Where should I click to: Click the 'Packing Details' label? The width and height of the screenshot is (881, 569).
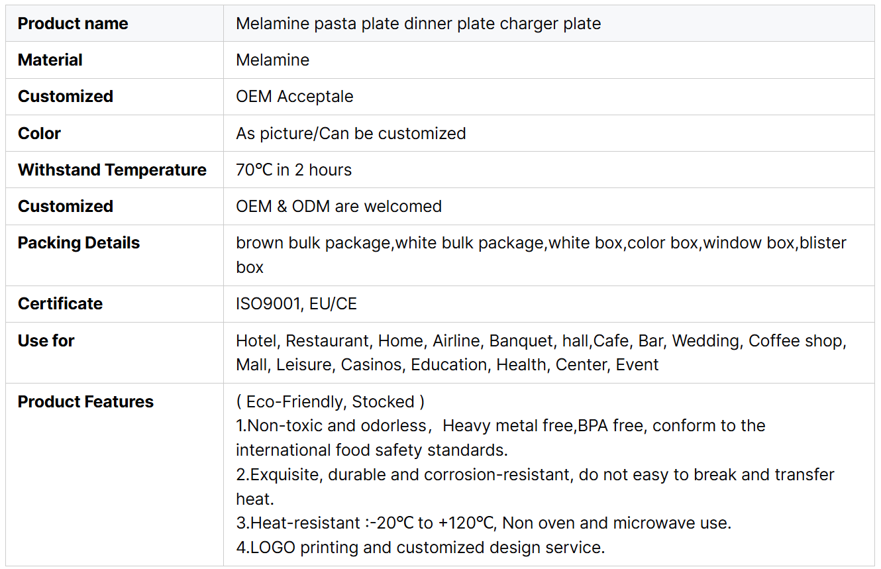(79, 243)
